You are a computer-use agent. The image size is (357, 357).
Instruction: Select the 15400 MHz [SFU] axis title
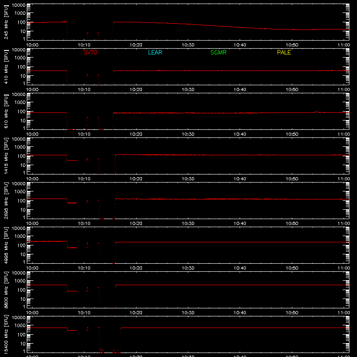[6, 334]
